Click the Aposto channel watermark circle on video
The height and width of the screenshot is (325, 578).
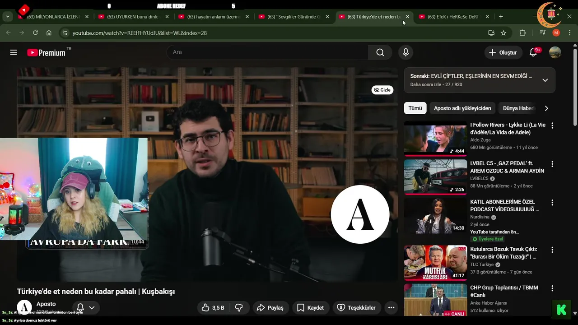[x=360, y=214]
